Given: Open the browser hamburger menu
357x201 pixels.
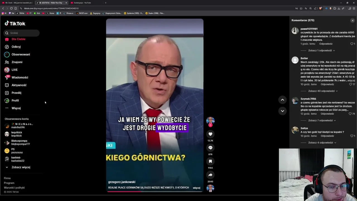Looking at the screenshot, I should (x=354, y=8).
